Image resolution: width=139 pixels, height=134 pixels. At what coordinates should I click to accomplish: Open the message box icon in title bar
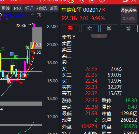click(92, 1)
